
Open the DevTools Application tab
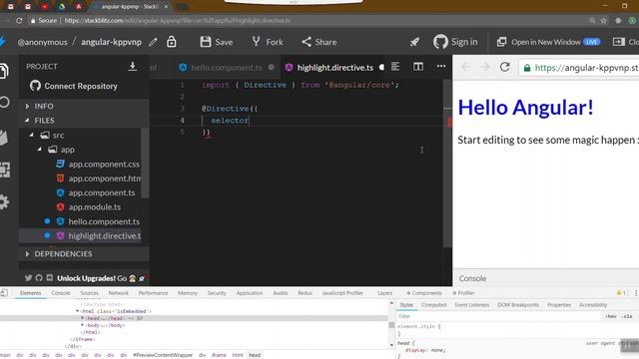coord(250,293)
